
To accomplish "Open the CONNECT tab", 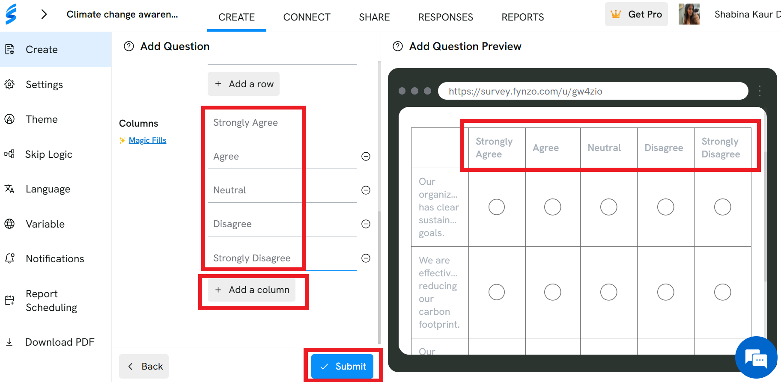I will point(307,17).
